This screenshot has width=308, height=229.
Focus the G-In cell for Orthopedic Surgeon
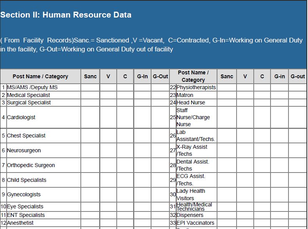coord(142,165)
